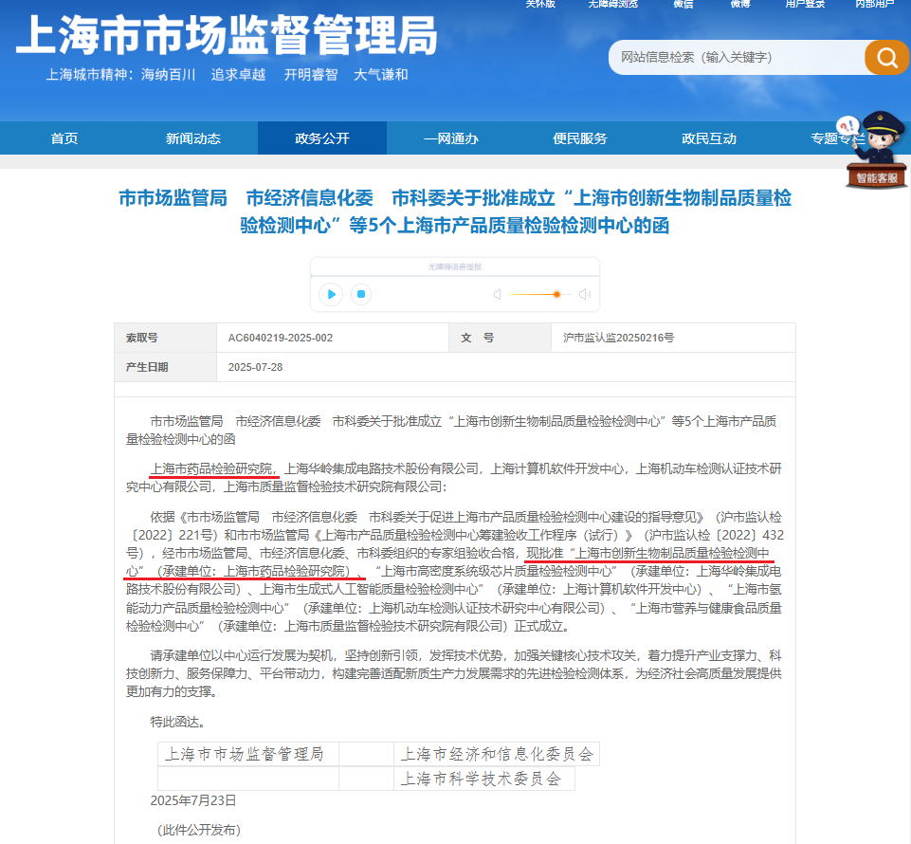This screenshot has height=844, width=911.
Task: Play the accessible voice broadcast audio
Action: pyautogui.click(x=331, y=294)
